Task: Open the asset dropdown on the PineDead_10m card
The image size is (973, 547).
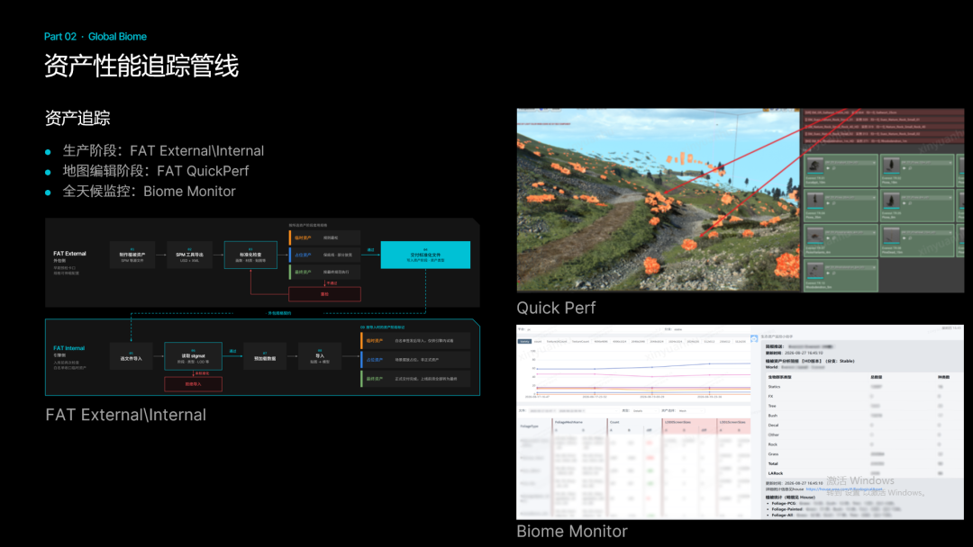Action: click(927, 232)
